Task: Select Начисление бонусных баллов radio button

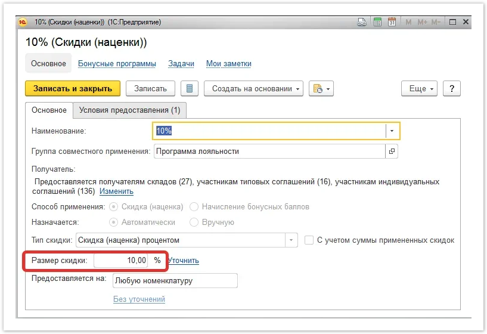Action: tap(194, 207)
